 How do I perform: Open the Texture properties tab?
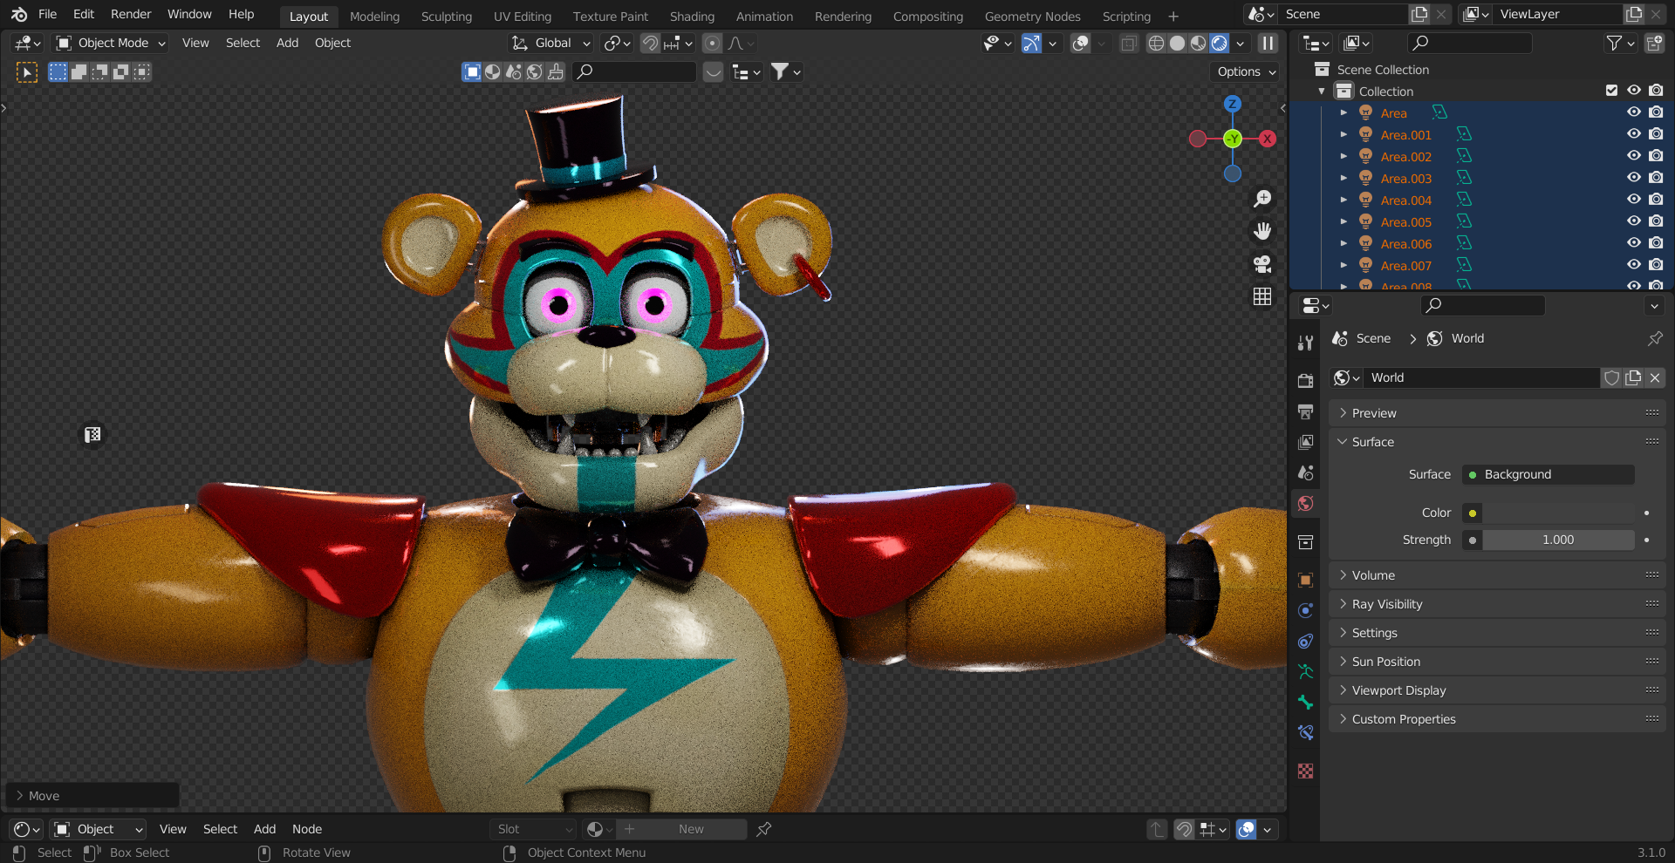[x=1305, y=771]
